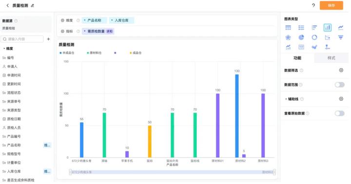Select the funnel chart type icon
The height and width of the screenshot is (184, 351).
click(340, 37)
